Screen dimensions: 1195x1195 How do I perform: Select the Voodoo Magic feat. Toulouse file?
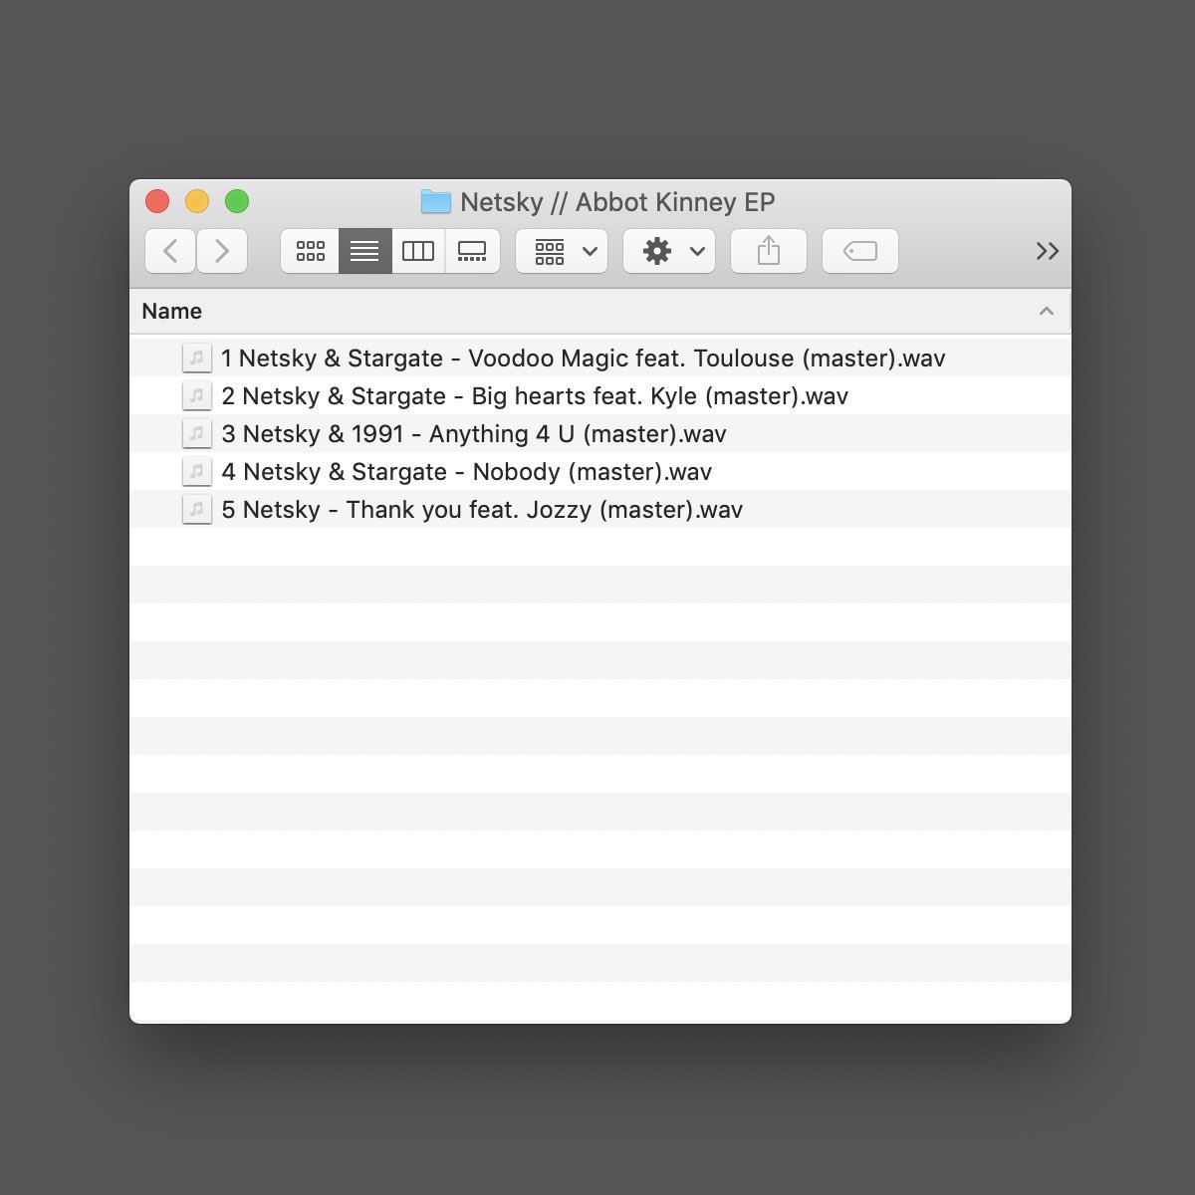pyautogui.click(x=600, y=358)
